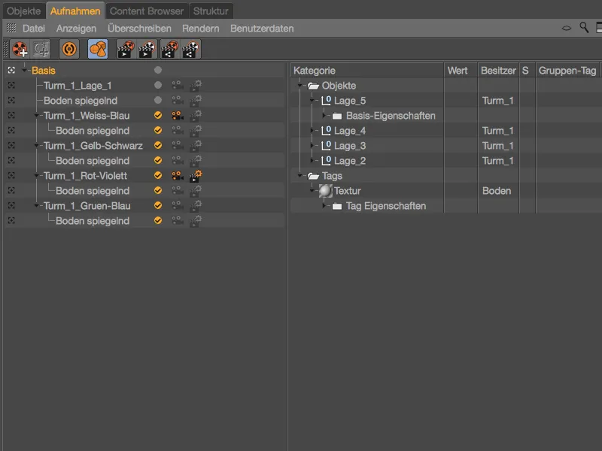Click the Lage_5 null object icon
Screen dimensions: 602x451
click(x=326, y=101)
